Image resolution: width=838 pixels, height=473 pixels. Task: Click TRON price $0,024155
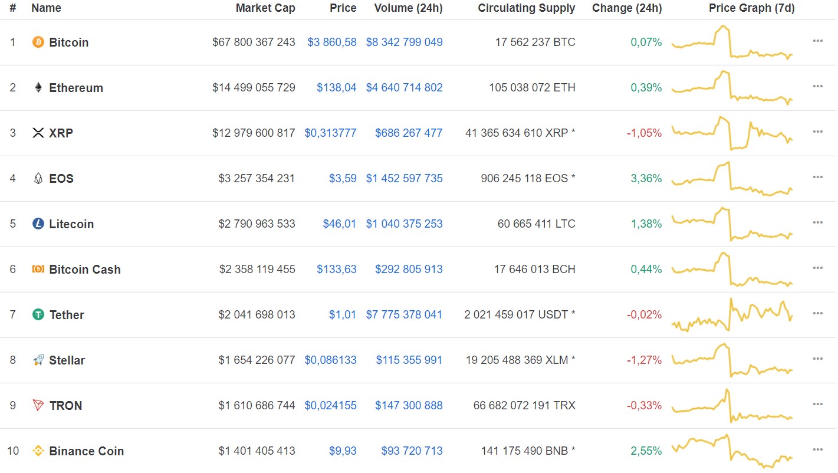[330, 405]
